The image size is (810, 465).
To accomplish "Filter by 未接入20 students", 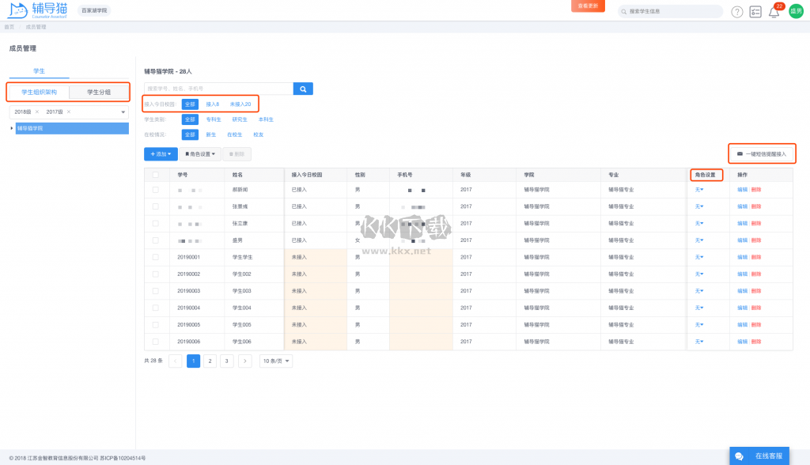I will 240,104.
